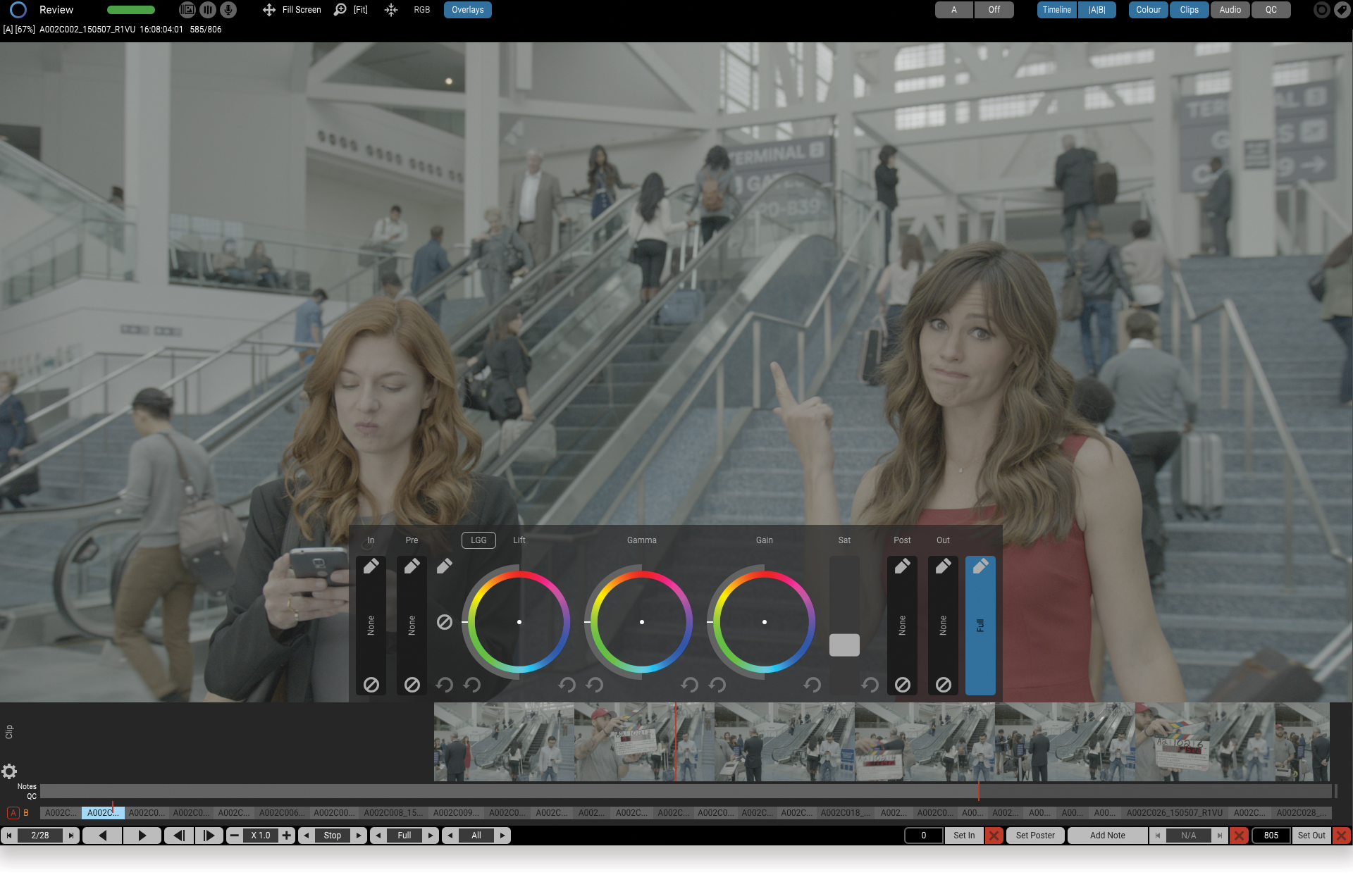Viewport: 1353px width, 894px height.
Task: Toggle the Overlays button off
Action: (467, 10)
